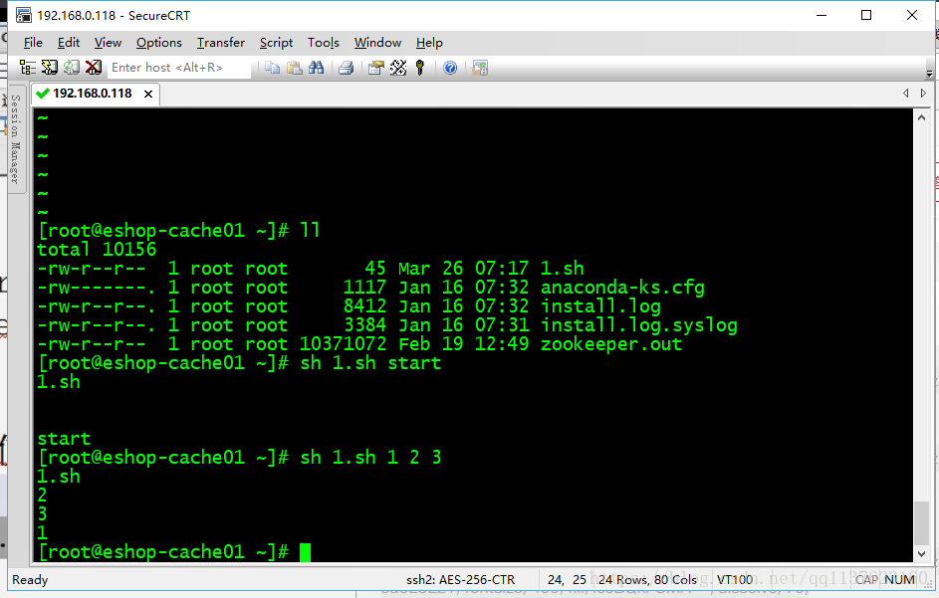939x598 pixels.
Task: Open the Edit menu
Action: (69, 43)
